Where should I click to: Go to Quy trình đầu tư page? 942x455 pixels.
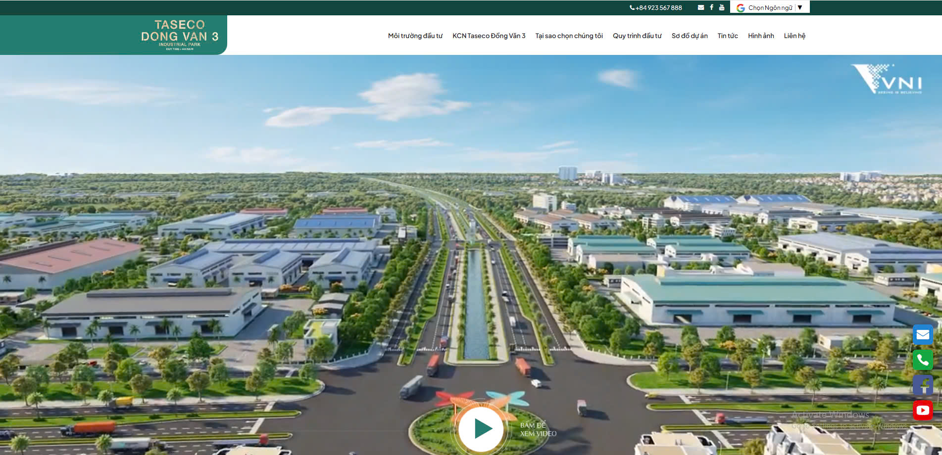(637, 36)
